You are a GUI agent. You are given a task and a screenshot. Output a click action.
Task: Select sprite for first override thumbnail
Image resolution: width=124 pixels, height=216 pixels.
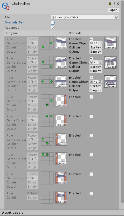[112, 47]
